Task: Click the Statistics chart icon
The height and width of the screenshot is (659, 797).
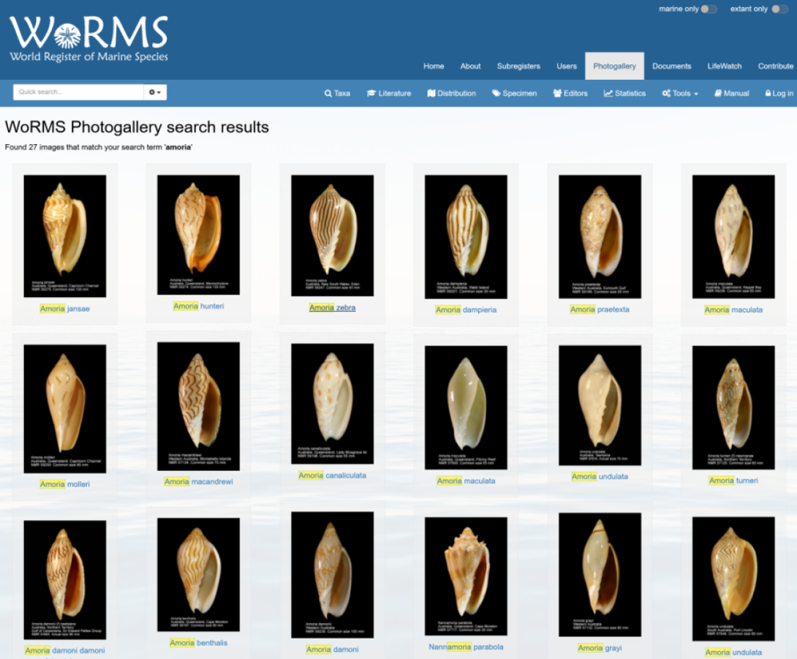Action: [x=608, y=94]
